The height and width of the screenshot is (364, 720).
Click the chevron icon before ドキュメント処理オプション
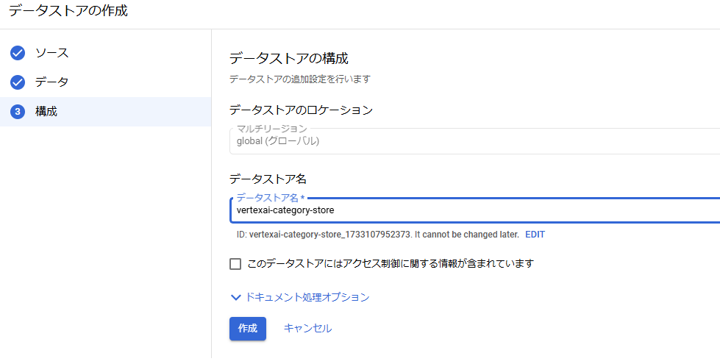[235, 297]
